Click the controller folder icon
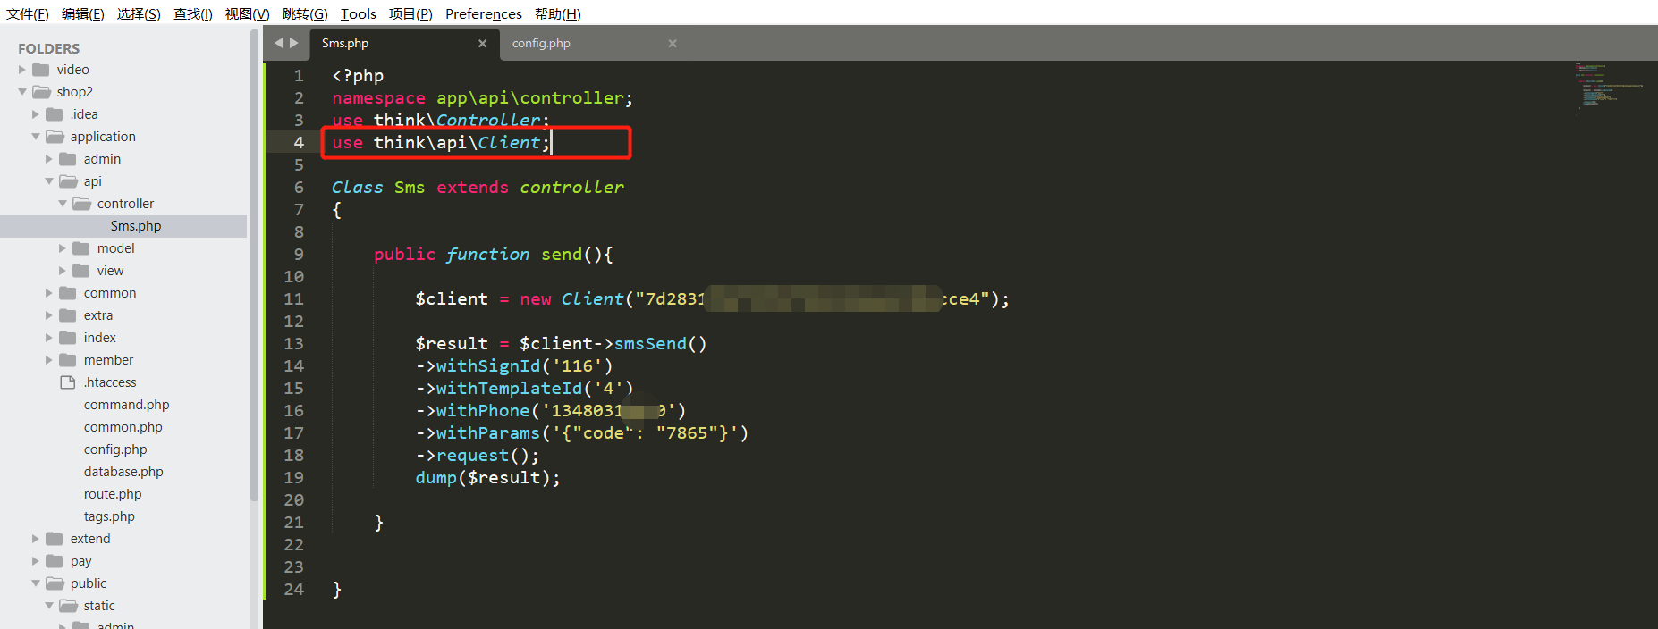 [81, 204]
